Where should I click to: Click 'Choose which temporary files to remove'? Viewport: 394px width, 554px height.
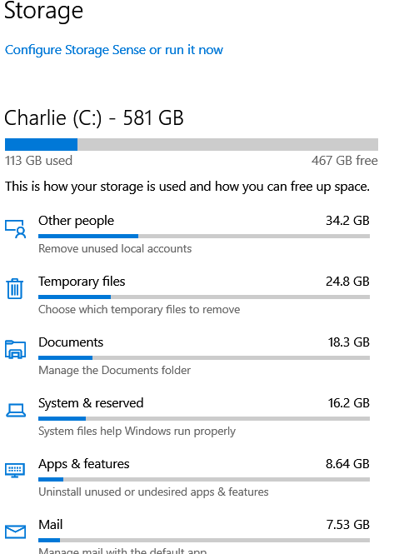(x=139, y=310)
